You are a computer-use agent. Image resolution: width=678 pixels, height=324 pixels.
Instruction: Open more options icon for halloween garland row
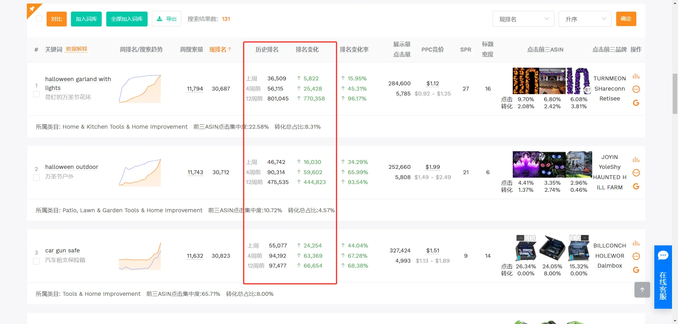pyautogui.click(x=636, y=89)
